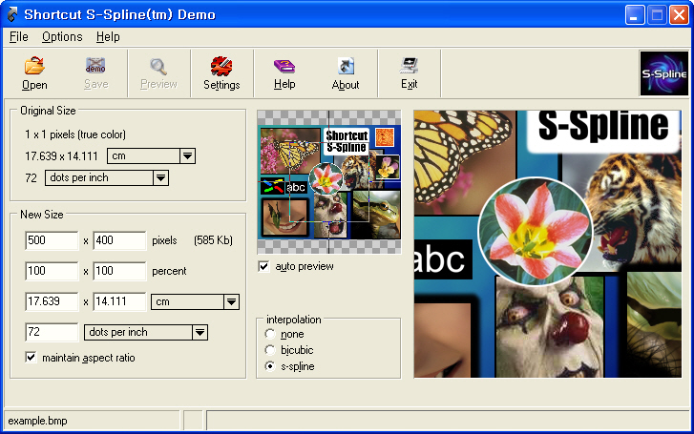Click the Help book icon
The height and width of the screenshot is (434, 694).
pyautogui.click(x=284, y=73)
